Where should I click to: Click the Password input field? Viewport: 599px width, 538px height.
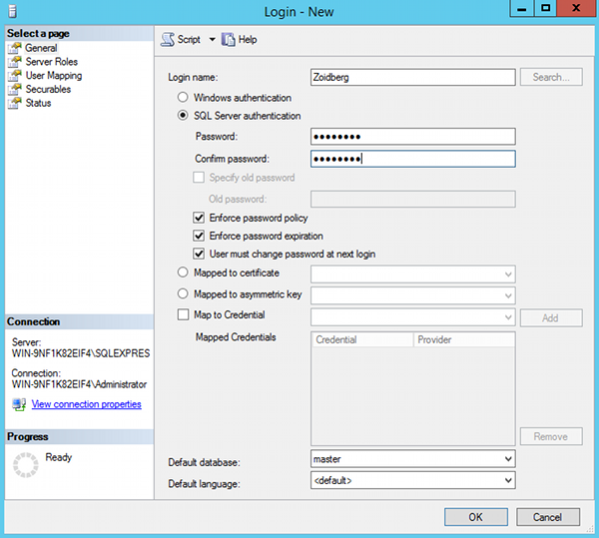point(413,137)
